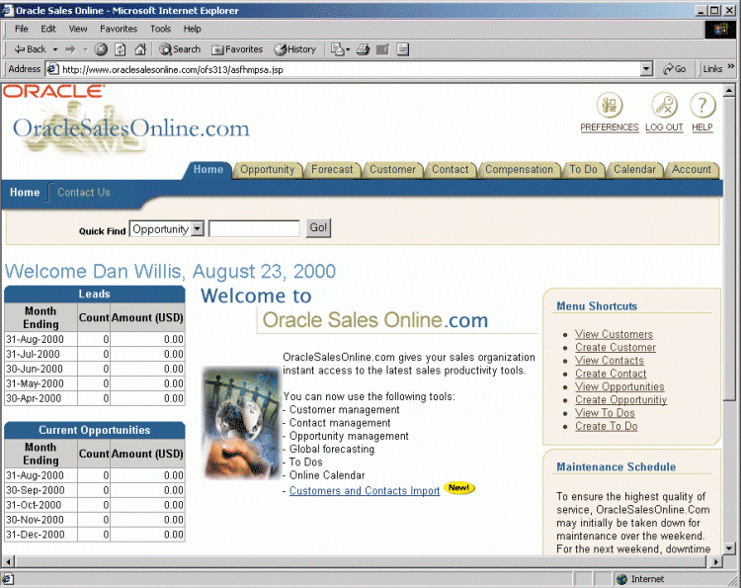Switch to the Account tab
This screenshot has width=741, height=588.
692,169
